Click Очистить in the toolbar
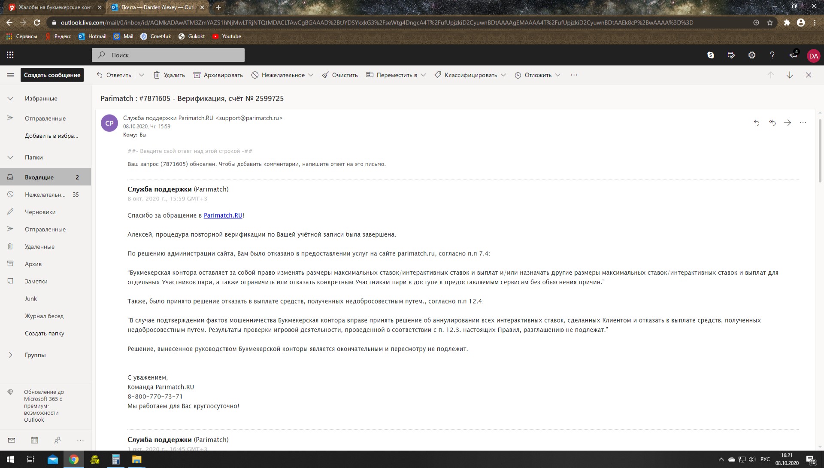 [x=340, y=75]
